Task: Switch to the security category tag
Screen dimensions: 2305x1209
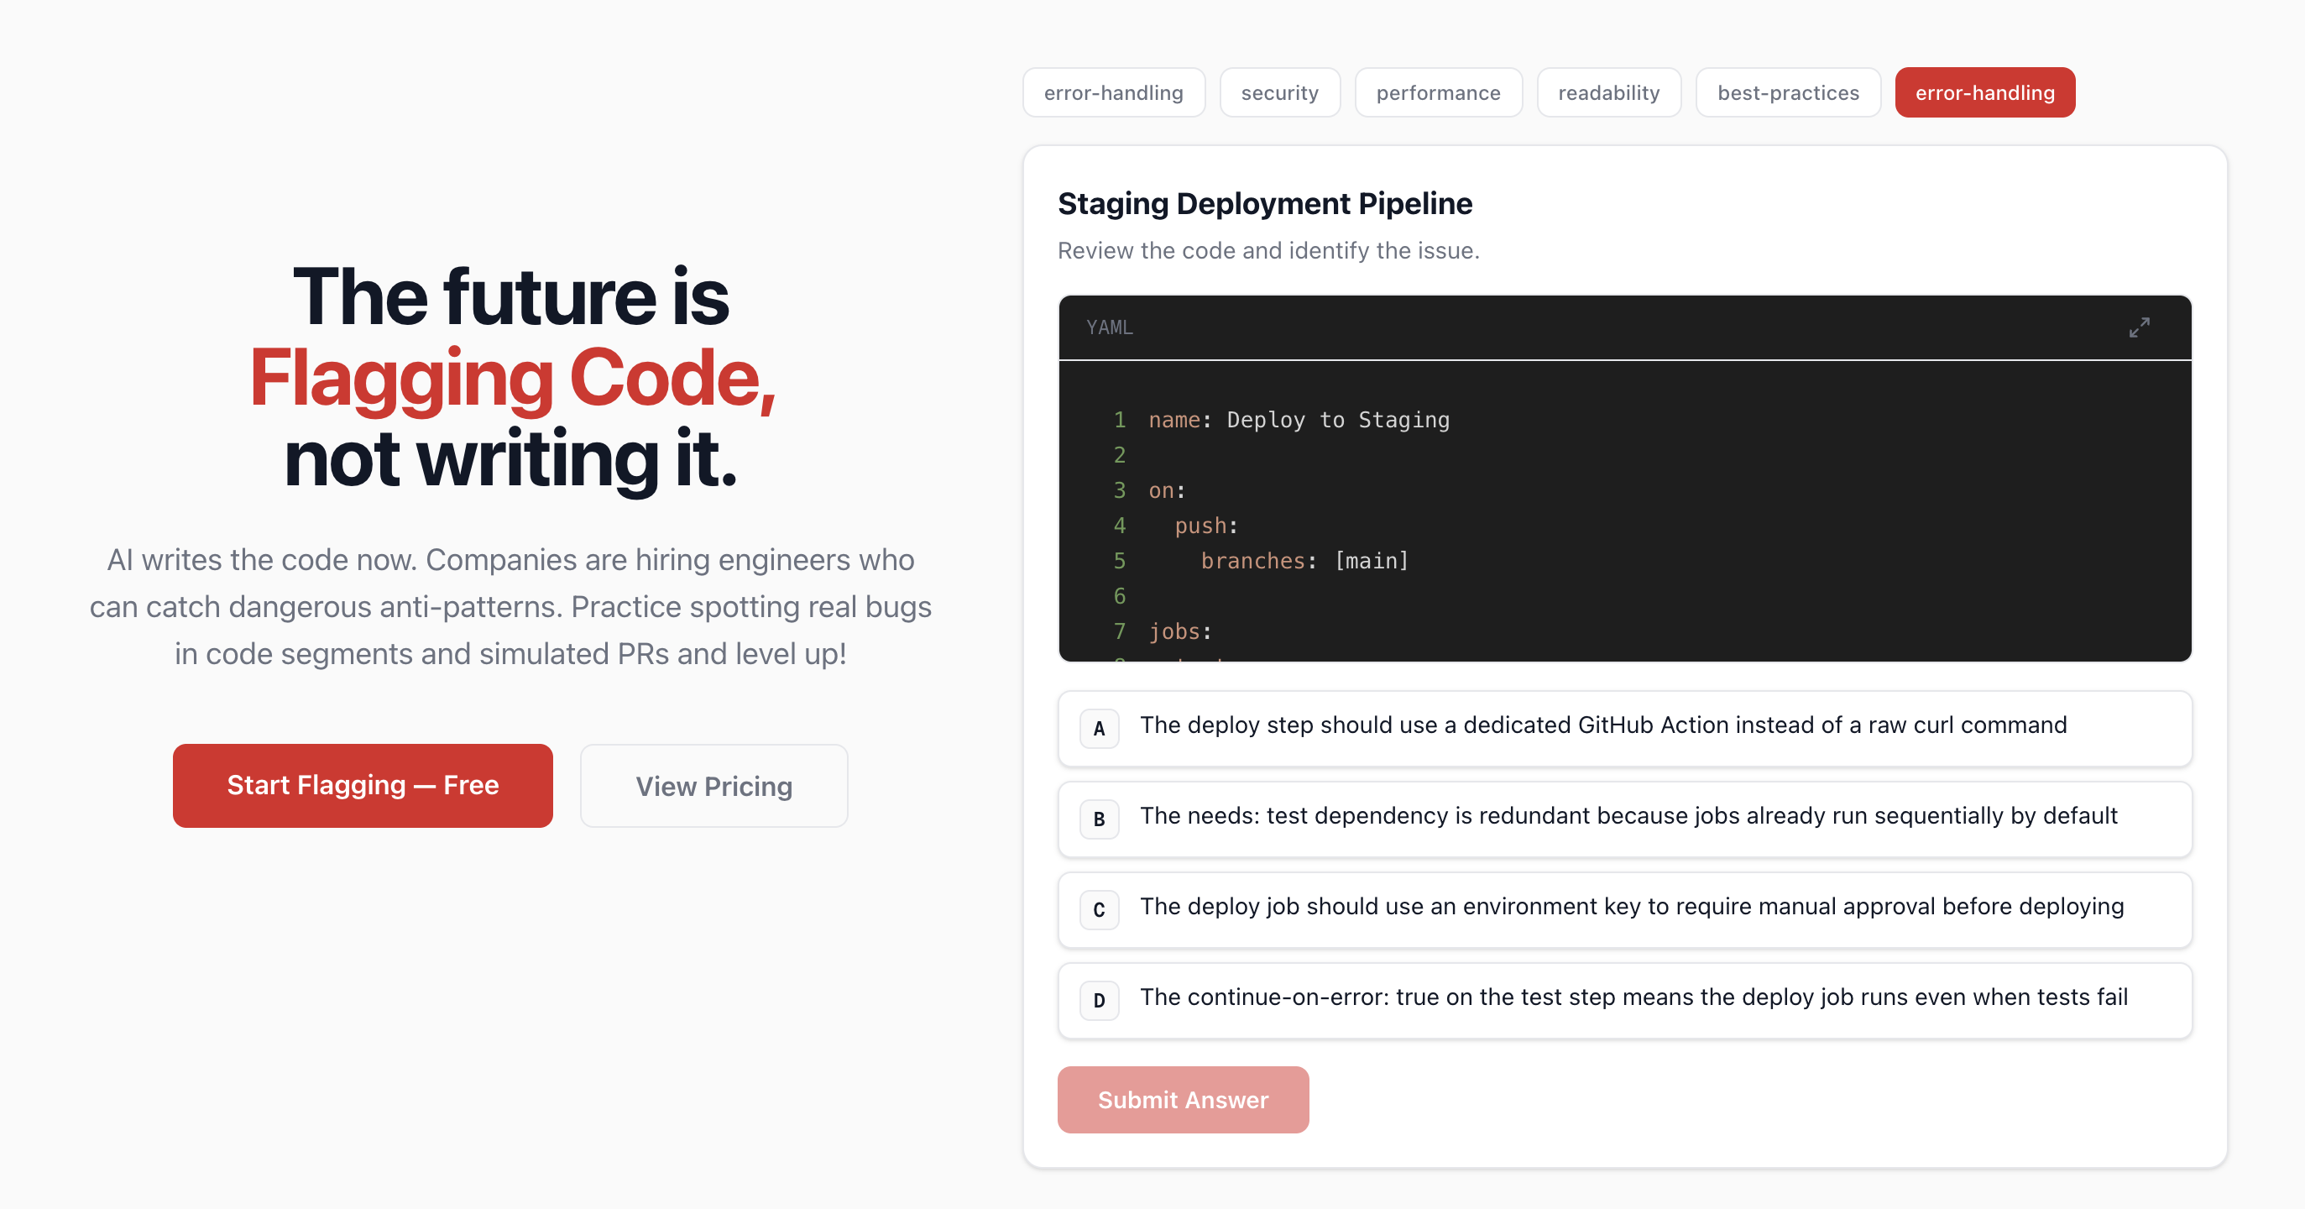Action: 1278,92
